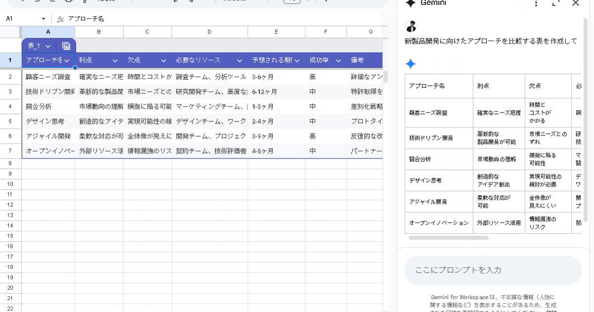Open the Name Box dropdown arrow
This screenshot has width=594, height=312.
point(44,19)
